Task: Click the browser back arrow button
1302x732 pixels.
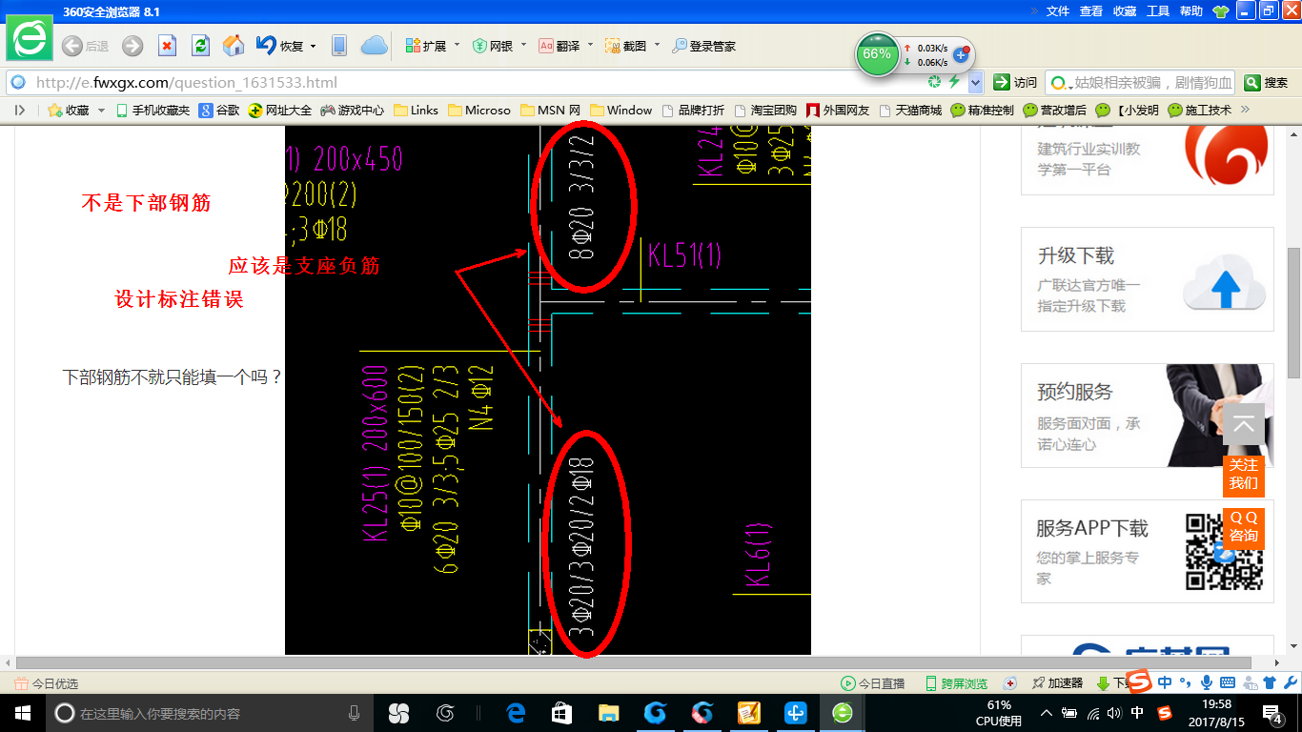Action: [x=72, y=46]
